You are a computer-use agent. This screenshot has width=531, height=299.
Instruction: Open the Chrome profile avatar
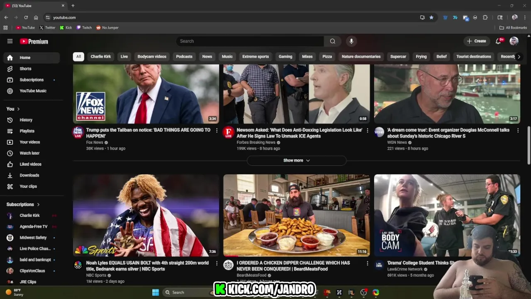coord(515,17)
